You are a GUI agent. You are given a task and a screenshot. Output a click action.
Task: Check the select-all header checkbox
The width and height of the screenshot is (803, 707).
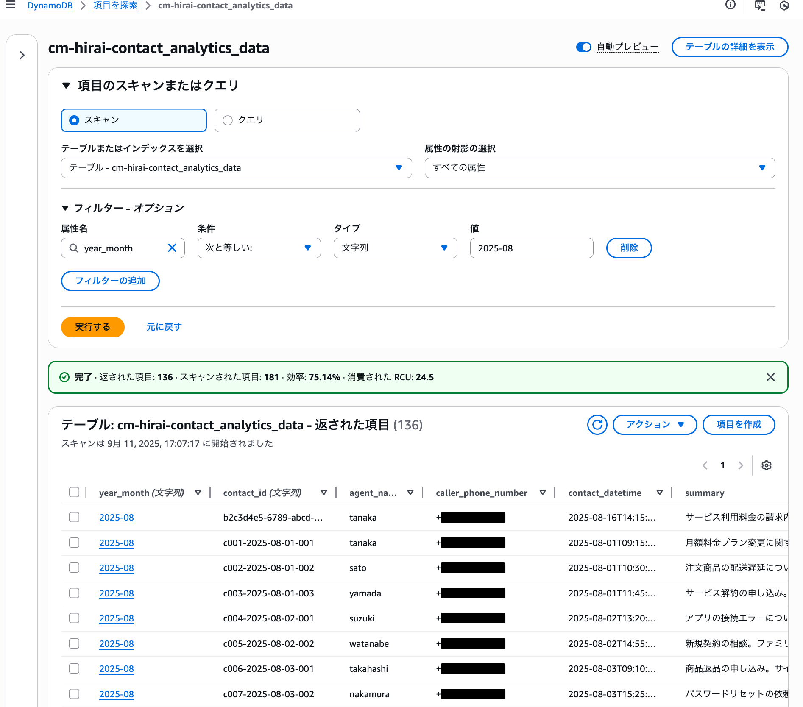[x=74, y=492]
